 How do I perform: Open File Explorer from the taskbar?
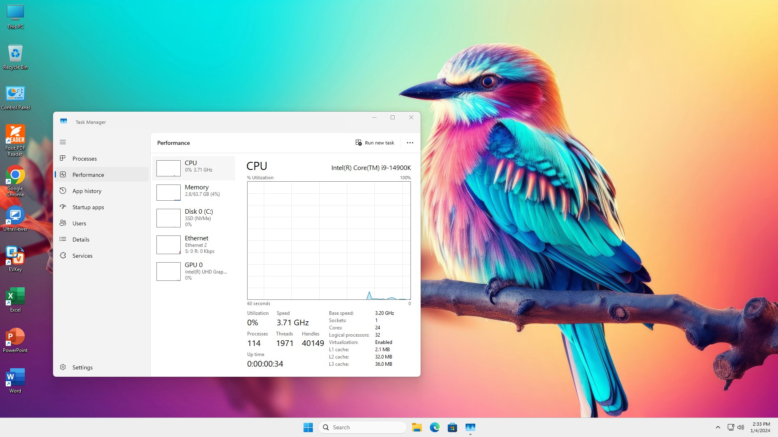coord(417,427)
